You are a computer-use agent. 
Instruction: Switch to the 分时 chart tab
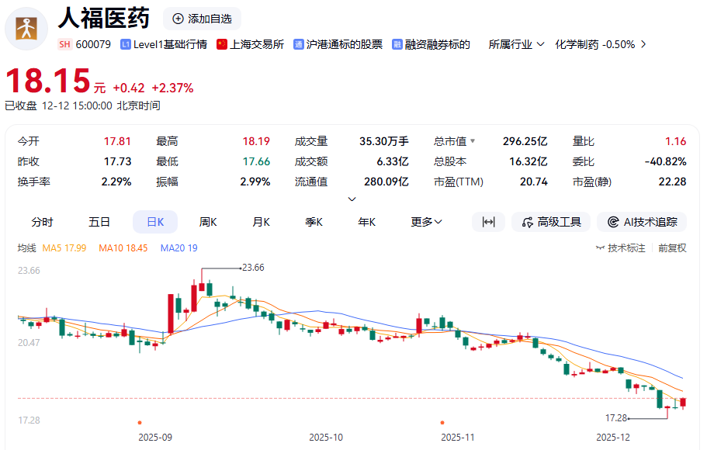tap(42, 222)
